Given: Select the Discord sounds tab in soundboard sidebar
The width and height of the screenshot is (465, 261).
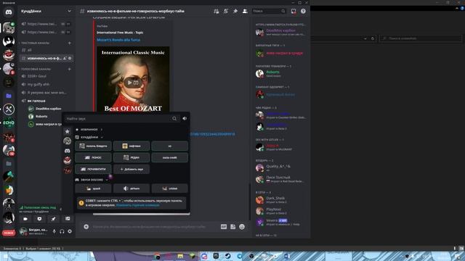Looking at the screenshot, I should point(68,151).
